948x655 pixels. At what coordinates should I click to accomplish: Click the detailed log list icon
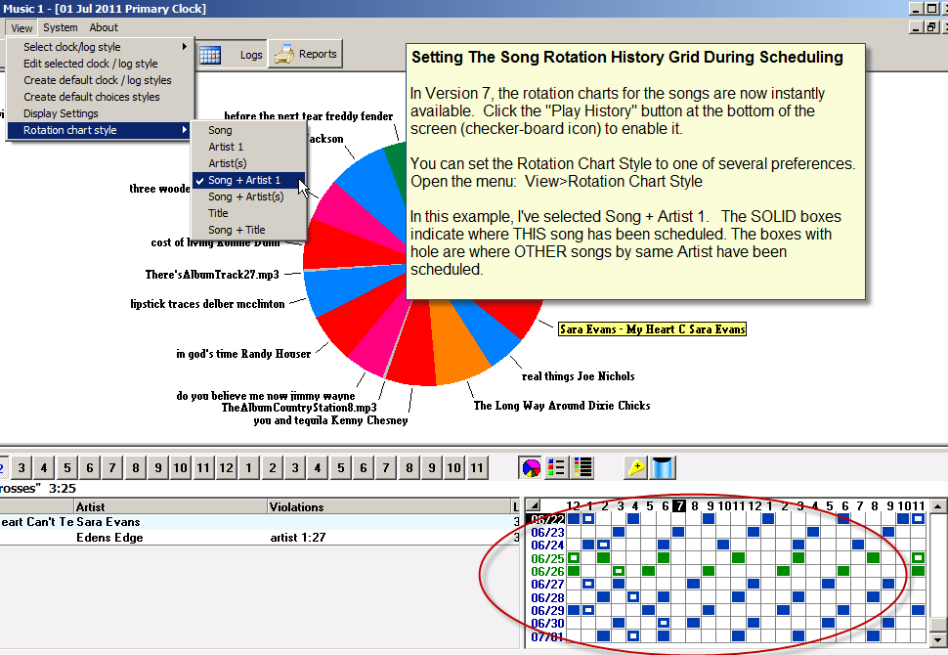click(x=582, y=466)
